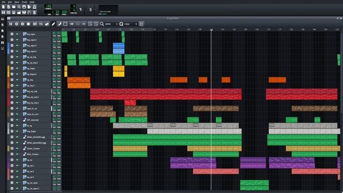Click the Snare_13.wav track name button
The width and height of the screenshot is (343, 193).
[x=36, y=149]
